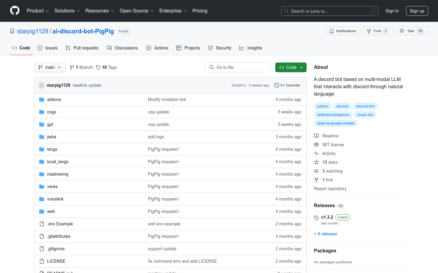438x273 pixels.
Task: Click the Activity pulse icon
Action: [316, 153]
